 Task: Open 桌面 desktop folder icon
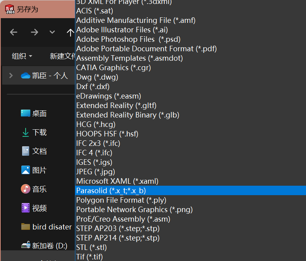[26, 113]
